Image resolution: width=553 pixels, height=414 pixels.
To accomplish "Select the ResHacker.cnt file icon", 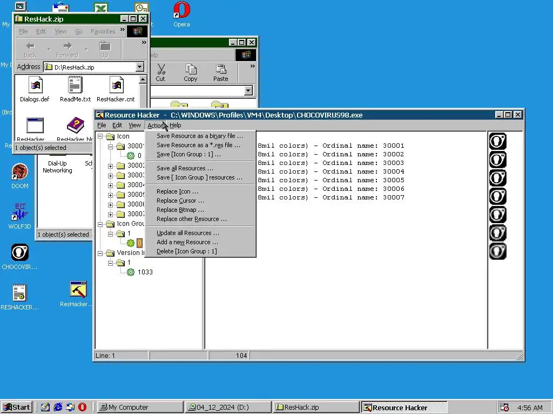I will coord(116,89).
